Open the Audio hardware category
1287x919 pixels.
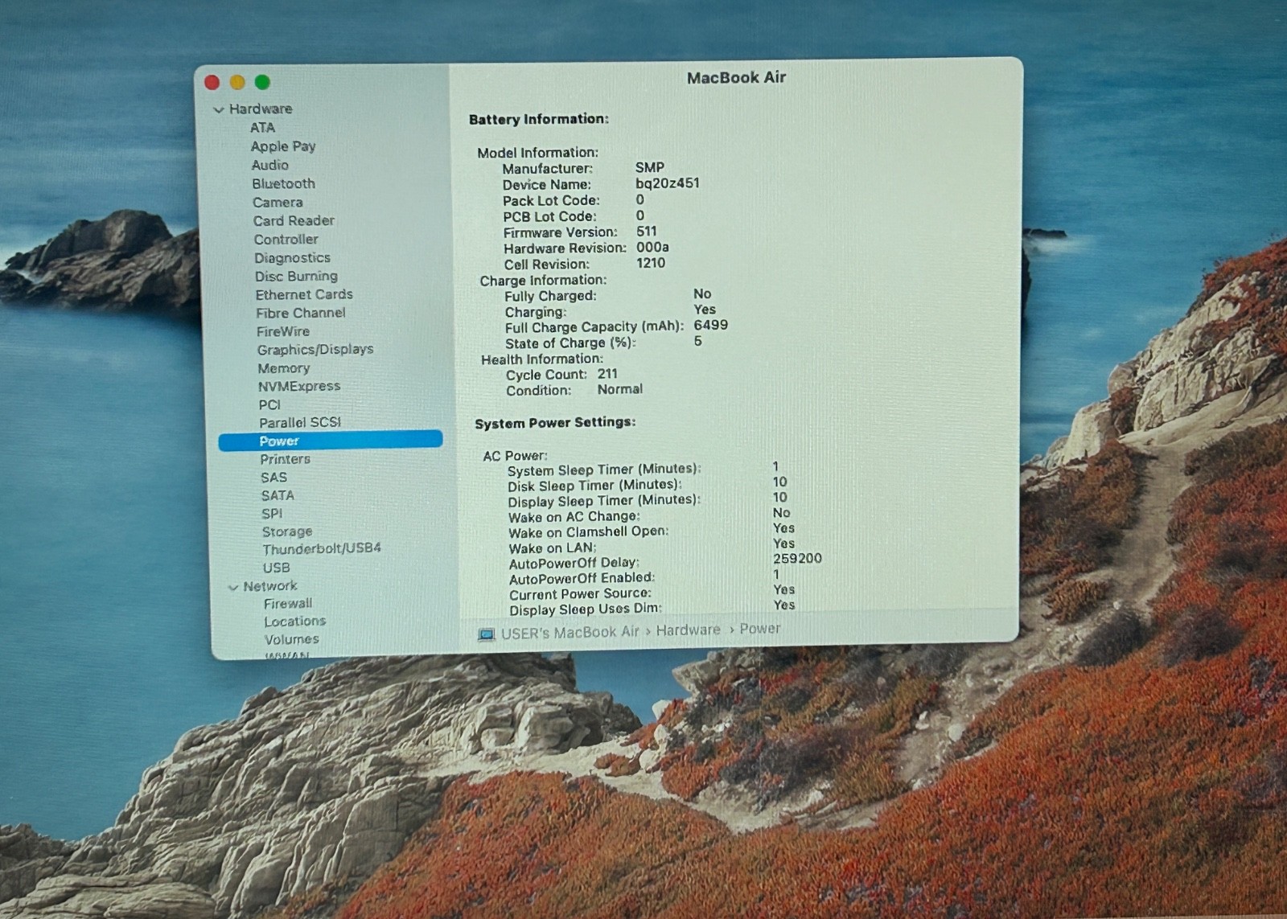(x=269, y=165)
